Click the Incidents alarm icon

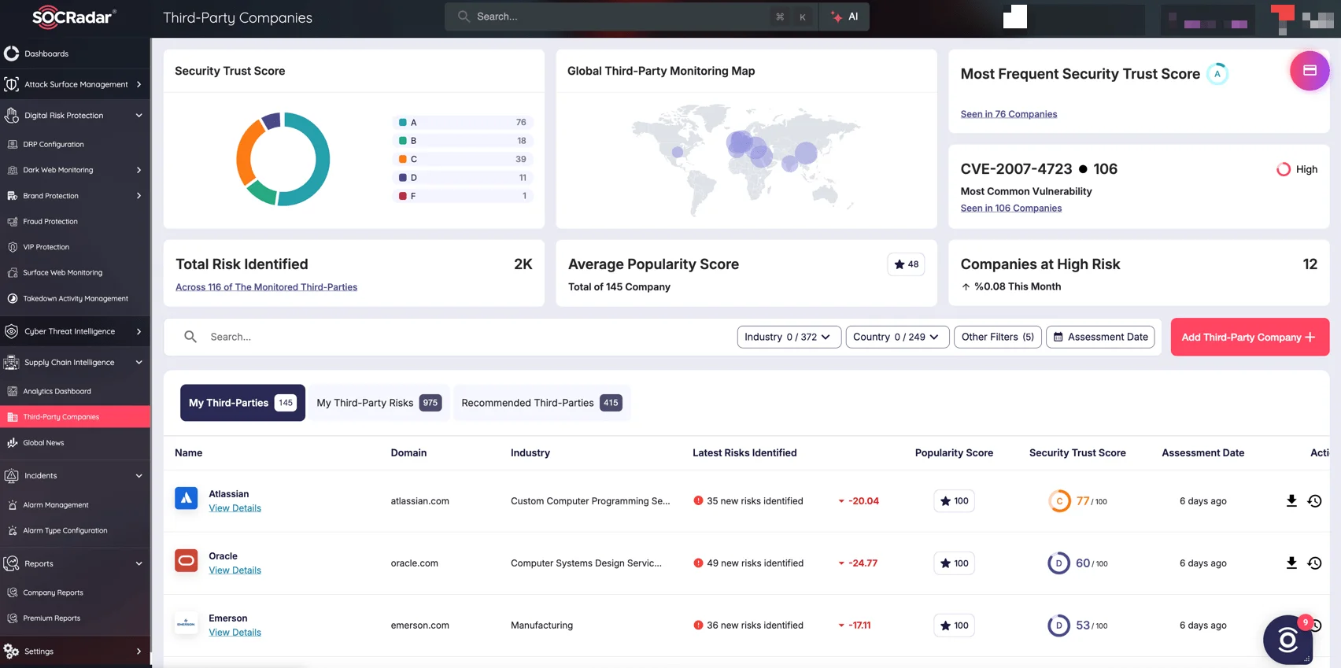[x=11, y=476]
